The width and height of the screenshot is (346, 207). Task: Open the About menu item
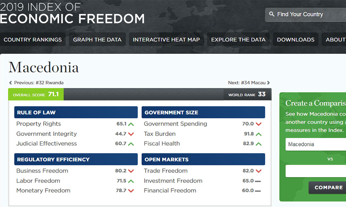[x=334, y=39]
